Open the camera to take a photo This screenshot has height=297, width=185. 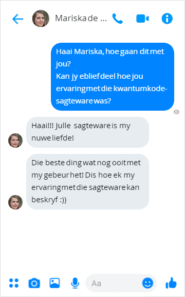[34, 283]
